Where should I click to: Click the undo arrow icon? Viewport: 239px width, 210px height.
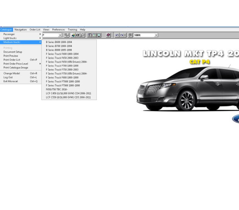tap(117, 35)
